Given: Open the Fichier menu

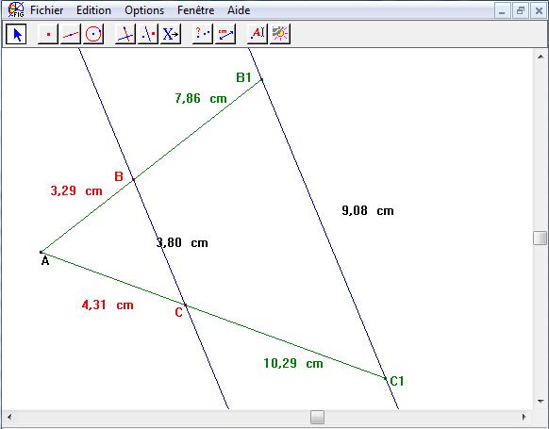Looking at the screenshot, I should 46,10.
